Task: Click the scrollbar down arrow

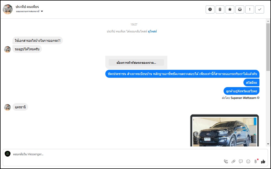Action: (268, 144)
